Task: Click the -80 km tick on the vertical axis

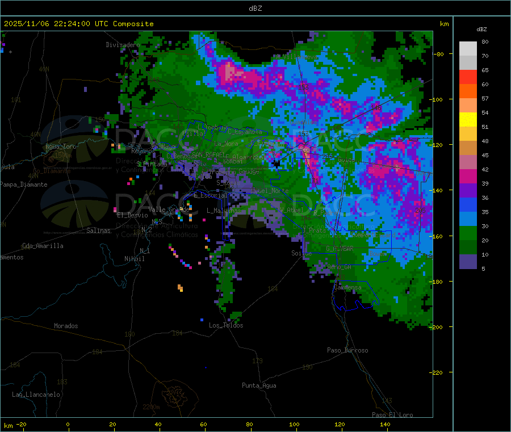Action: 439,54
